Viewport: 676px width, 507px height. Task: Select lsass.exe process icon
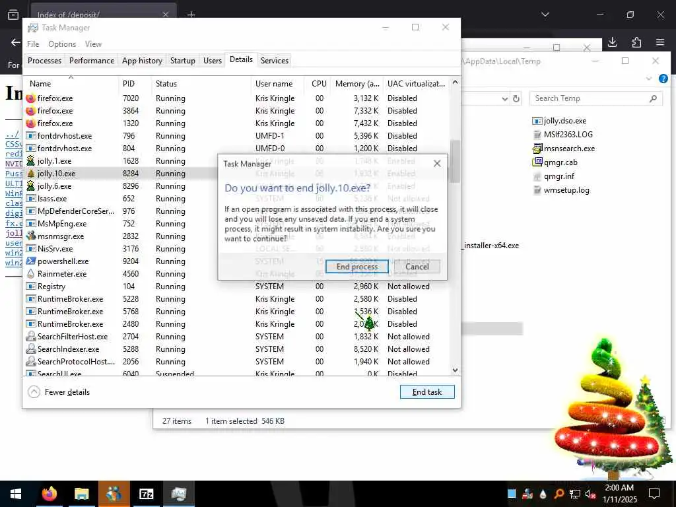click(30, 198)
